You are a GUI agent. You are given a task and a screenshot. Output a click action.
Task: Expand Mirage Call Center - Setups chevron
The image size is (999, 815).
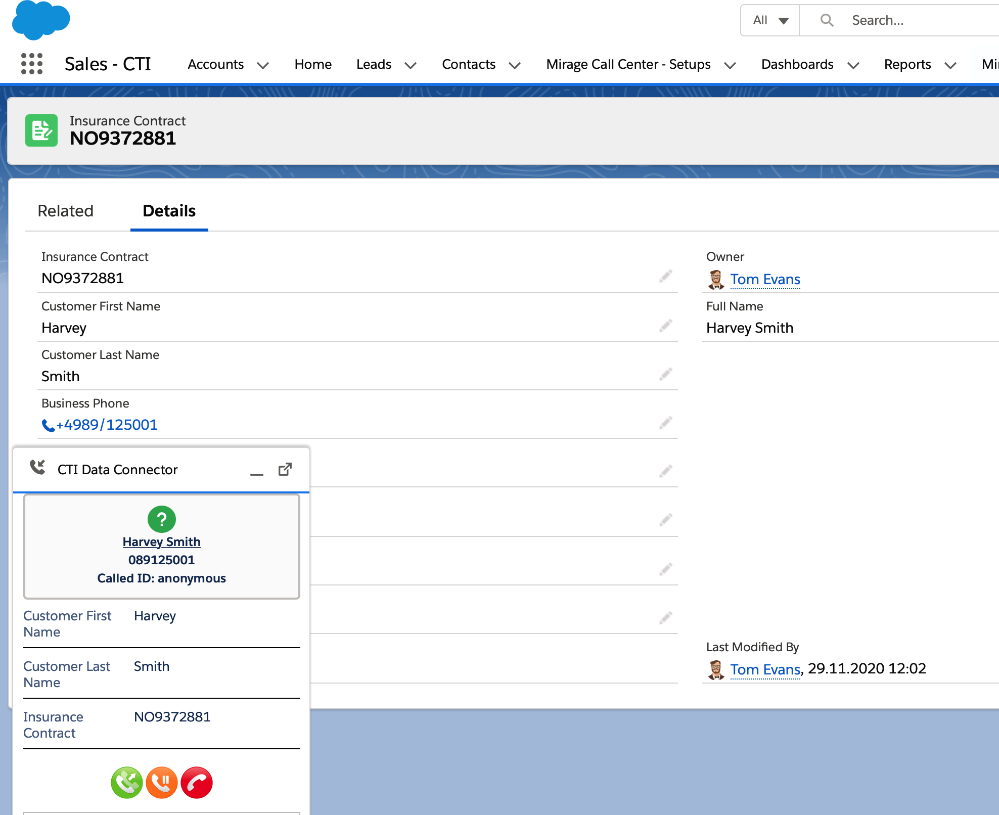pyautogui.click(x=730, y=65)
